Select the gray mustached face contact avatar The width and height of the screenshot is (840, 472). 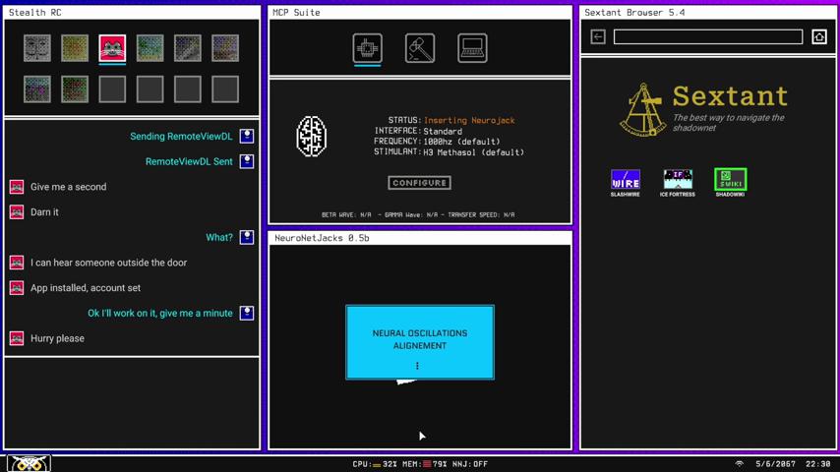pyautogui.click(x=37, y=48)
